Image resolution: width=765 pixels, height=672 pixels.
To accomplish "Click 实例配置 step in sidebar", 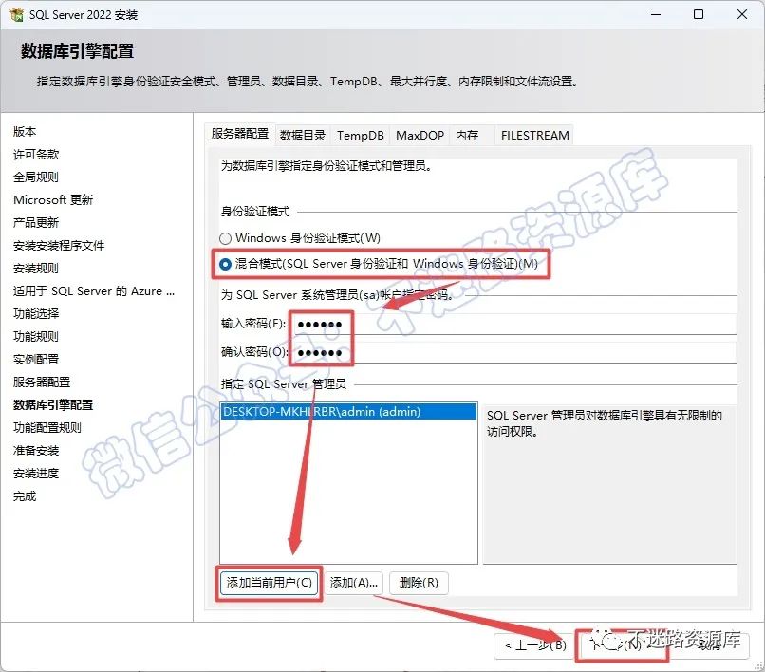I will 36,359.
